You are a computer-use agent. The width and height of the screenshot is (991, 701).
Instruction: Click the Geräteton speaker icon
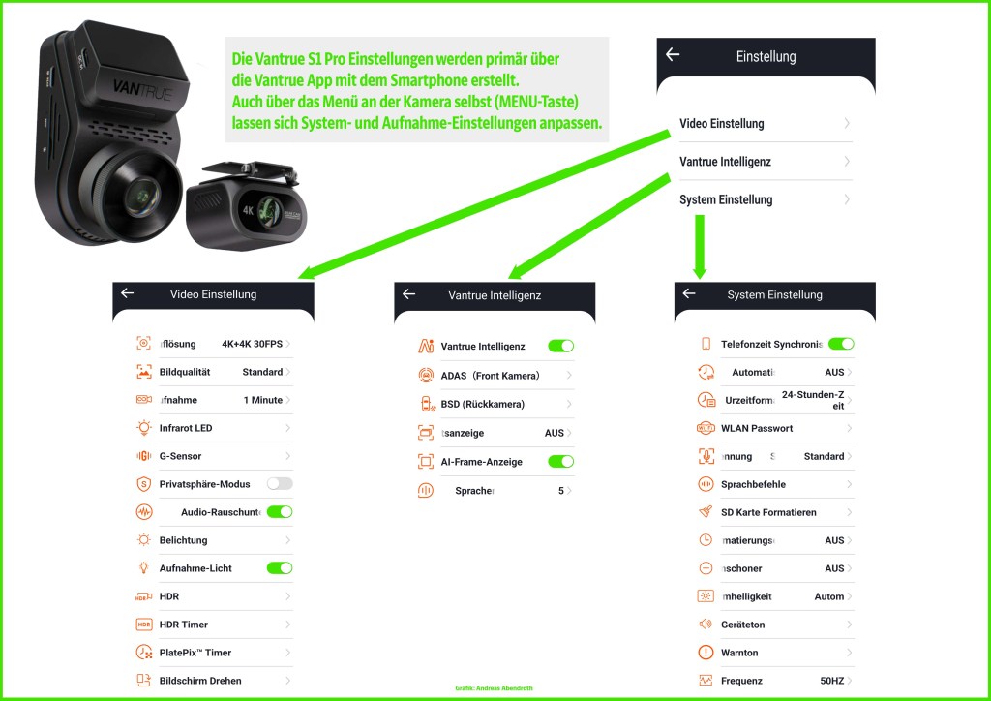(706, 625)
